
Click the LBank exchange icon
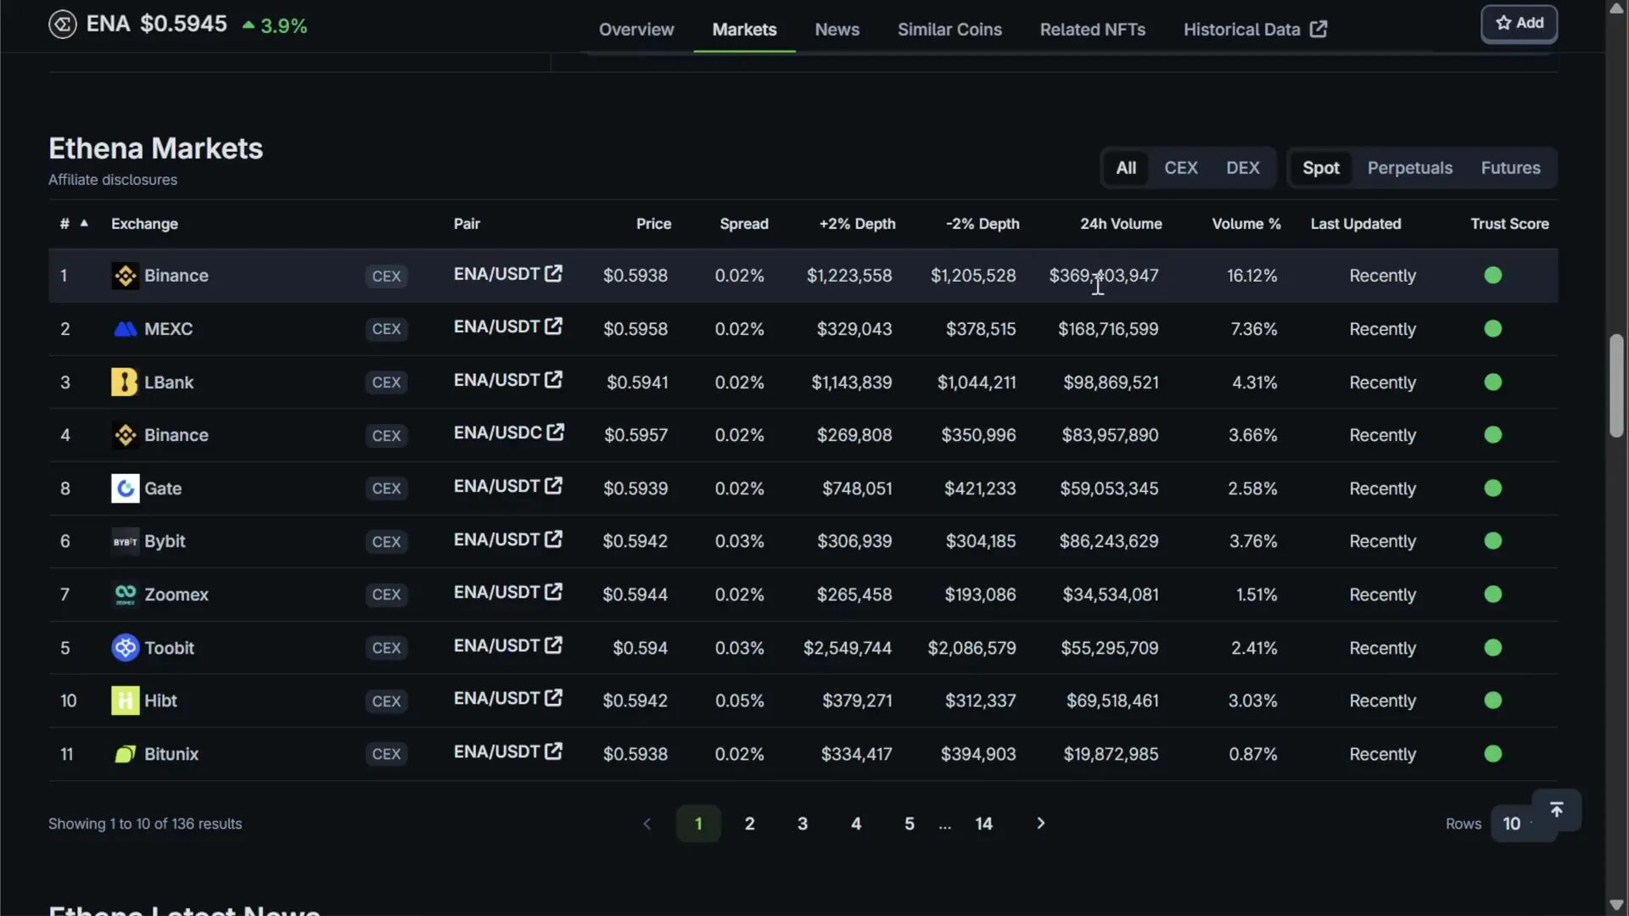point(125,382)
